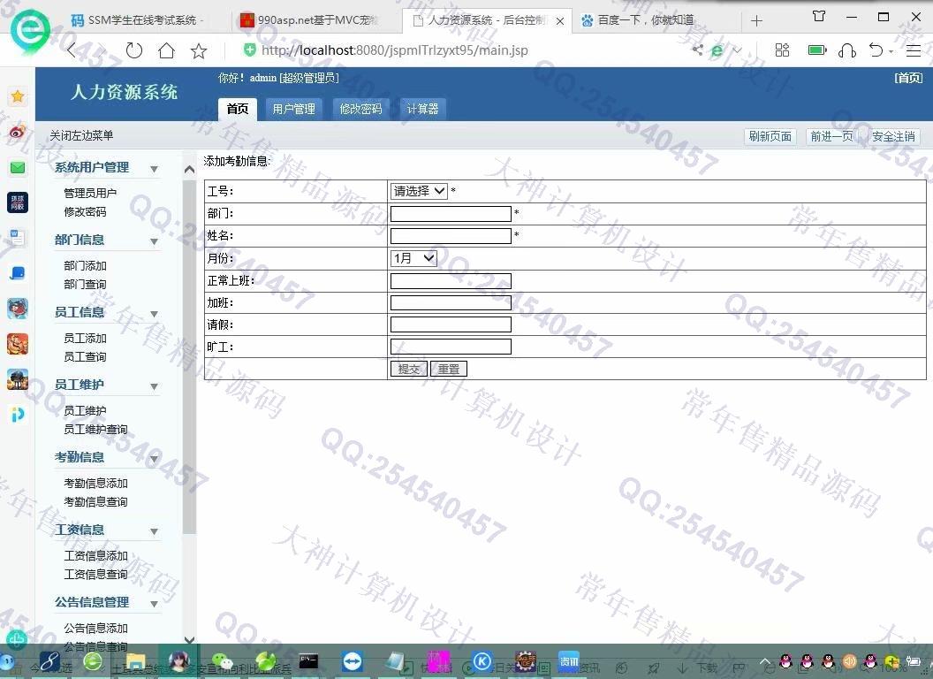Go back with browser back arrow
This screenshot has height=679, width=933.
coord(72,50)
